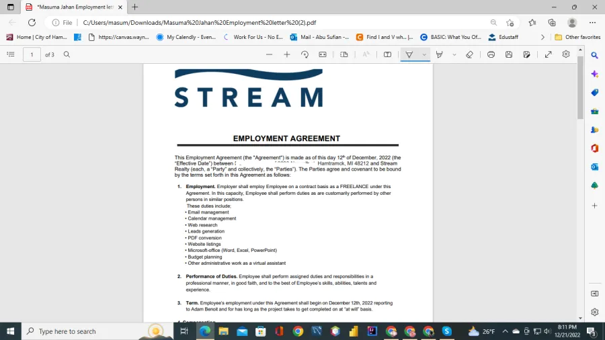Click the page number input field
The image size is (605, 340).
point(32,54)
